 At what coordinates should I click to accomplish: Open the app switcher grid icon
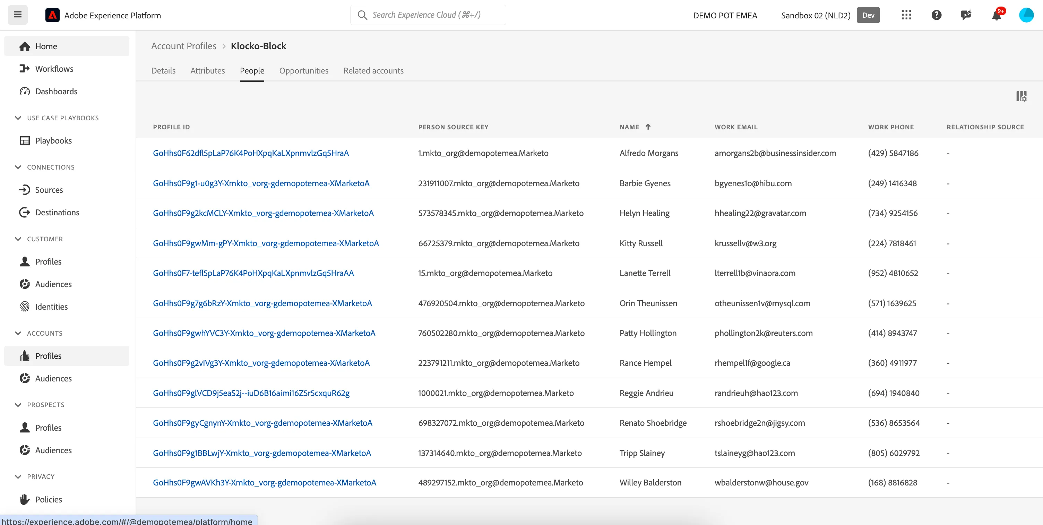point(906,15)
